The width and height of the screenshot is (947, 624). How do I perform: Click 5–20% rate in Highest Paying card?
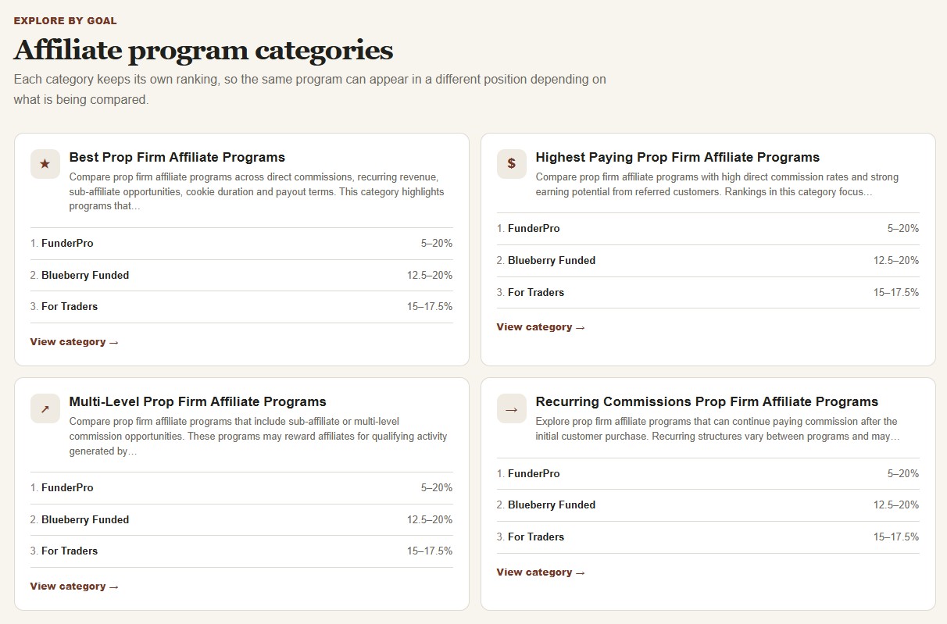tap(903, 229)
